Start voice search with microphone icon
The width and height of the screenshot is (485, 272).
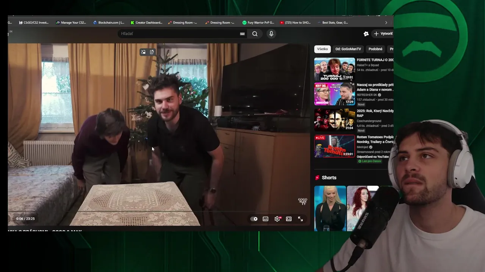[x=271, y=34]
